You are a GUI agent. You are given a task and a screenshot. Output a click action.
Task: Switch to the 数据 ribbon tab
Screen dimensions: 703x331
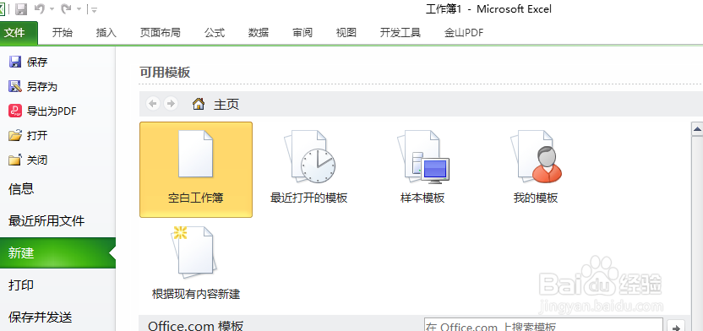pos(259,33)
